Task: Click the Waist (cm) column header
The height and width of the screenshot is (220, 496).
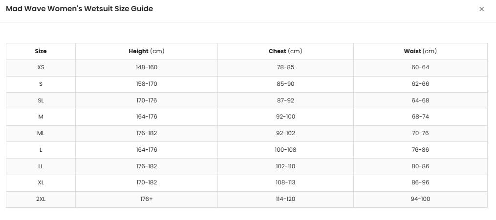Action: (x=420, y=51)
